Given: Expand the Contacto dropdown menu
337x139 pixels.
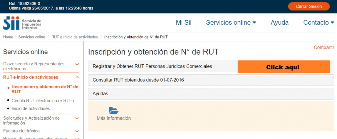Looking at the screenshot, I should [x=318, y=23].
